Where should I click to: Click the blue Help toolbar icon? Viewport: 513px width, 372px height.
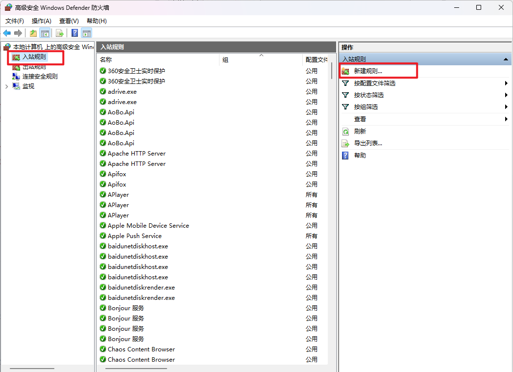(x=75, y=33)
